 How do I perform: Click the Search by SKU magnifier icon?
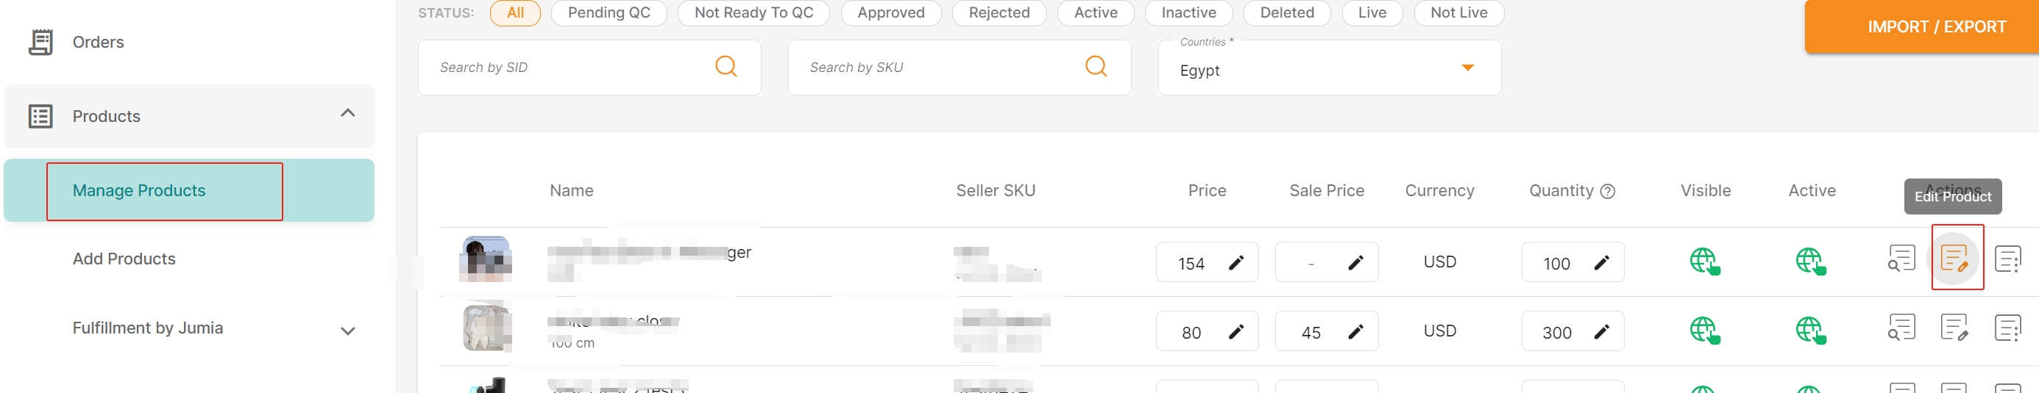click(x=1096, y=66)
